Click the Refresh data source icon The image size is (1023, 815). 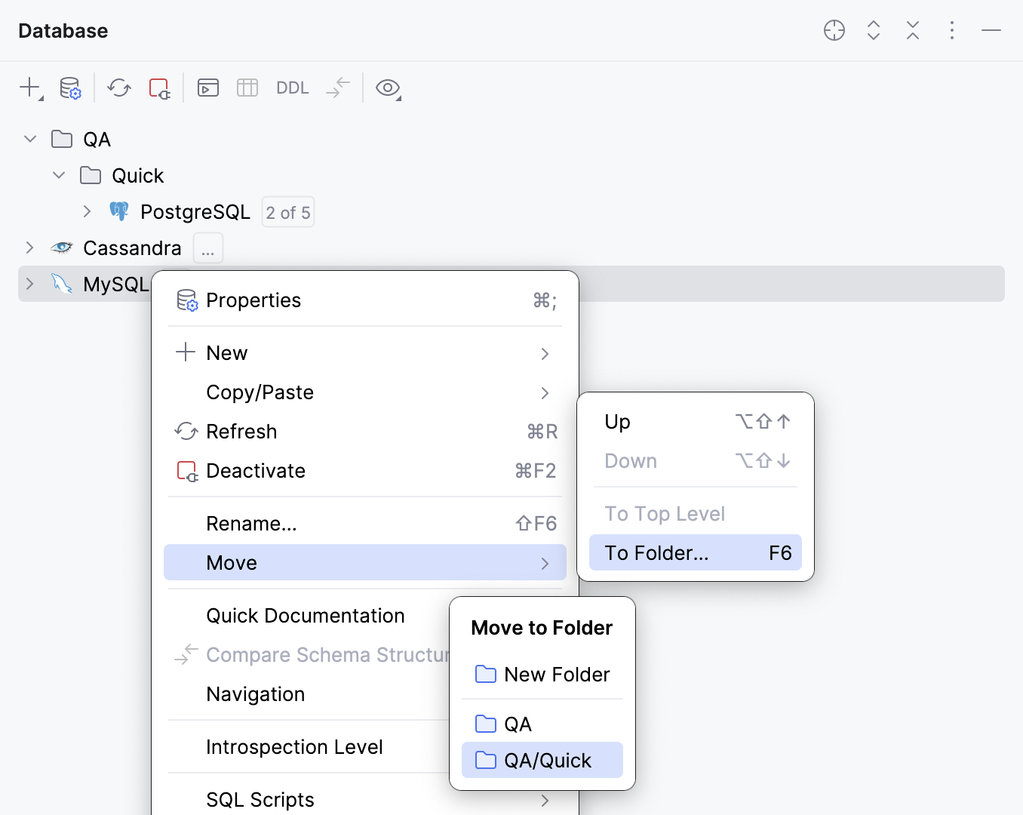pyautogui.click(x=118, y=88)
